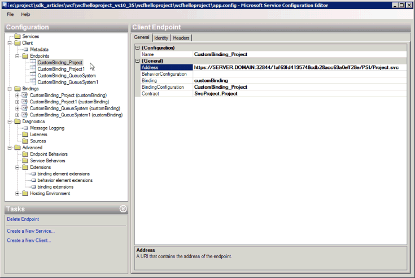Edit the Address URL value field
The image size is (415, 278).
[300, 67]
